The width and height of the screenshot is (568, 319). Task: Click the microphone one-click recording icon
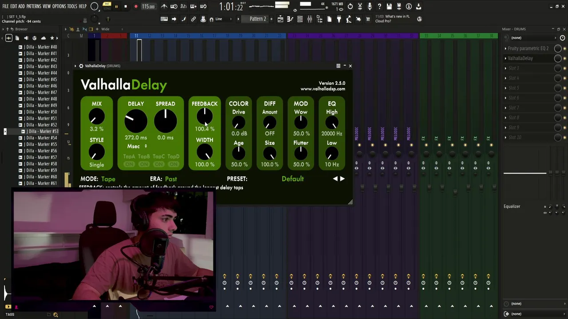pyautogui.click(x=370, y=7)
